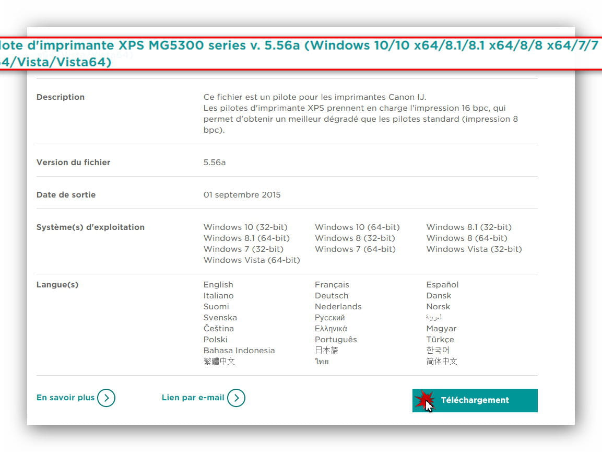
Task: Click 日本語 in the language list
Action: [x=326, y=350]
